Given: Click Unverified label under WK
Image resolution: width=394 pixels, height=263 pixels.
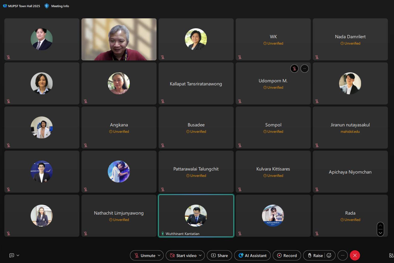Looking at the screenshot, I should pos(273,43).
